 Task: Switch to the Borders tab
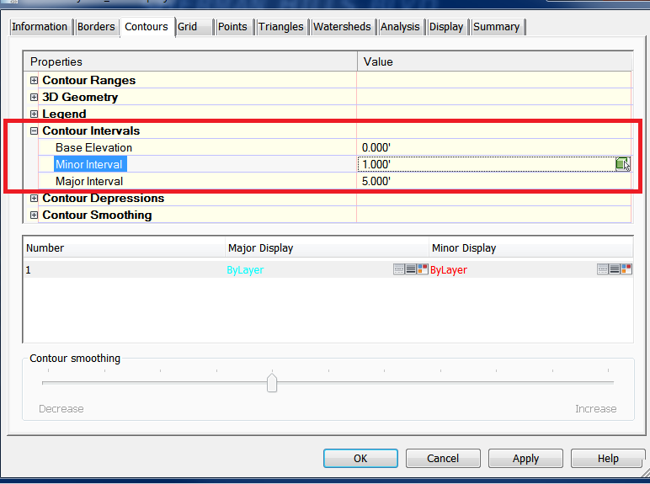pyautogui.click(x=96, y=27)
